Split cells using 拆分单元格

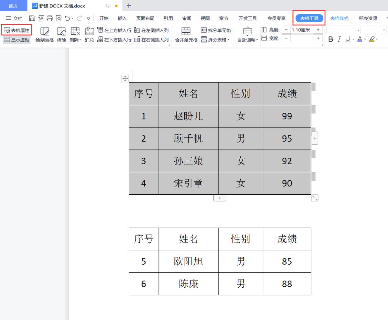click(x=215, y=30)
